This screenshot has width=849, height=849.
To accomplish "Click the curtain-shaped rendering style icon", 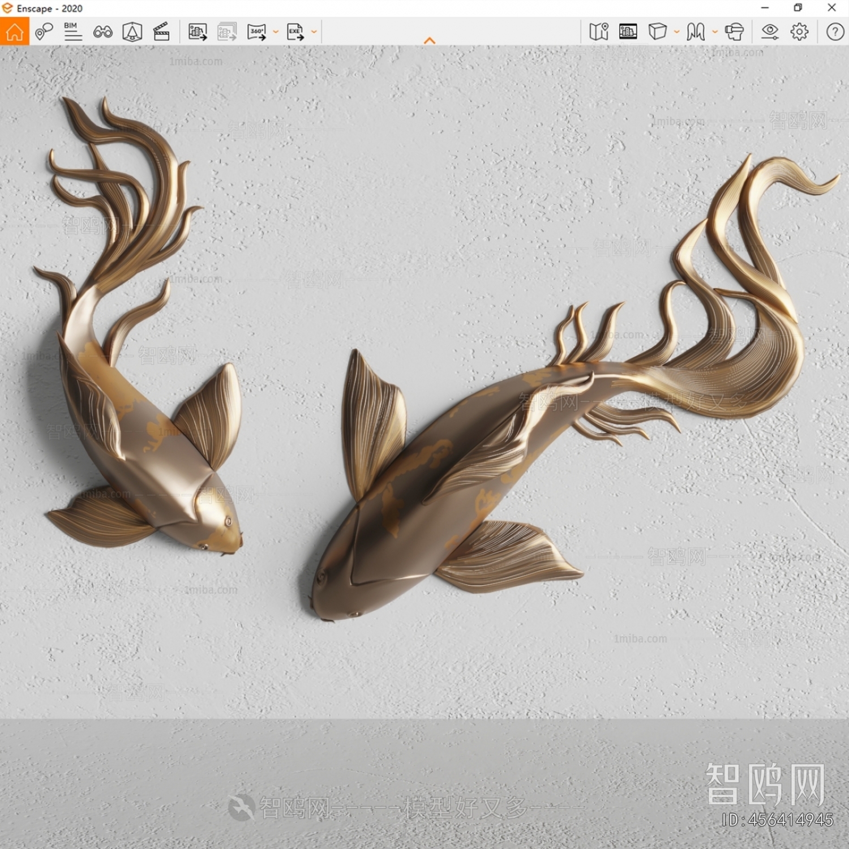I will pyautogui.click(x=696, y=32).
